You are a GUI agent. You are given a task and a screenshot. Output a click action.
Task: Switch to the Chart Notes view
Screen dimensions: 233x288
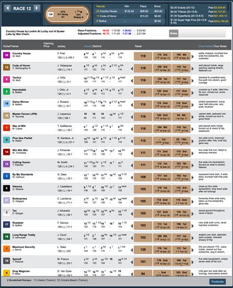205,46
